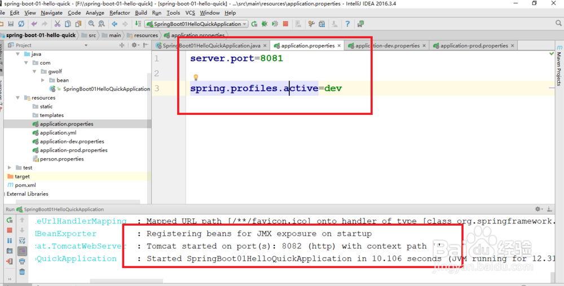Click 'main' in the breadcrumb bar
Image resolution: width=564 pixels, height=286 pixels.
[115, 35]
